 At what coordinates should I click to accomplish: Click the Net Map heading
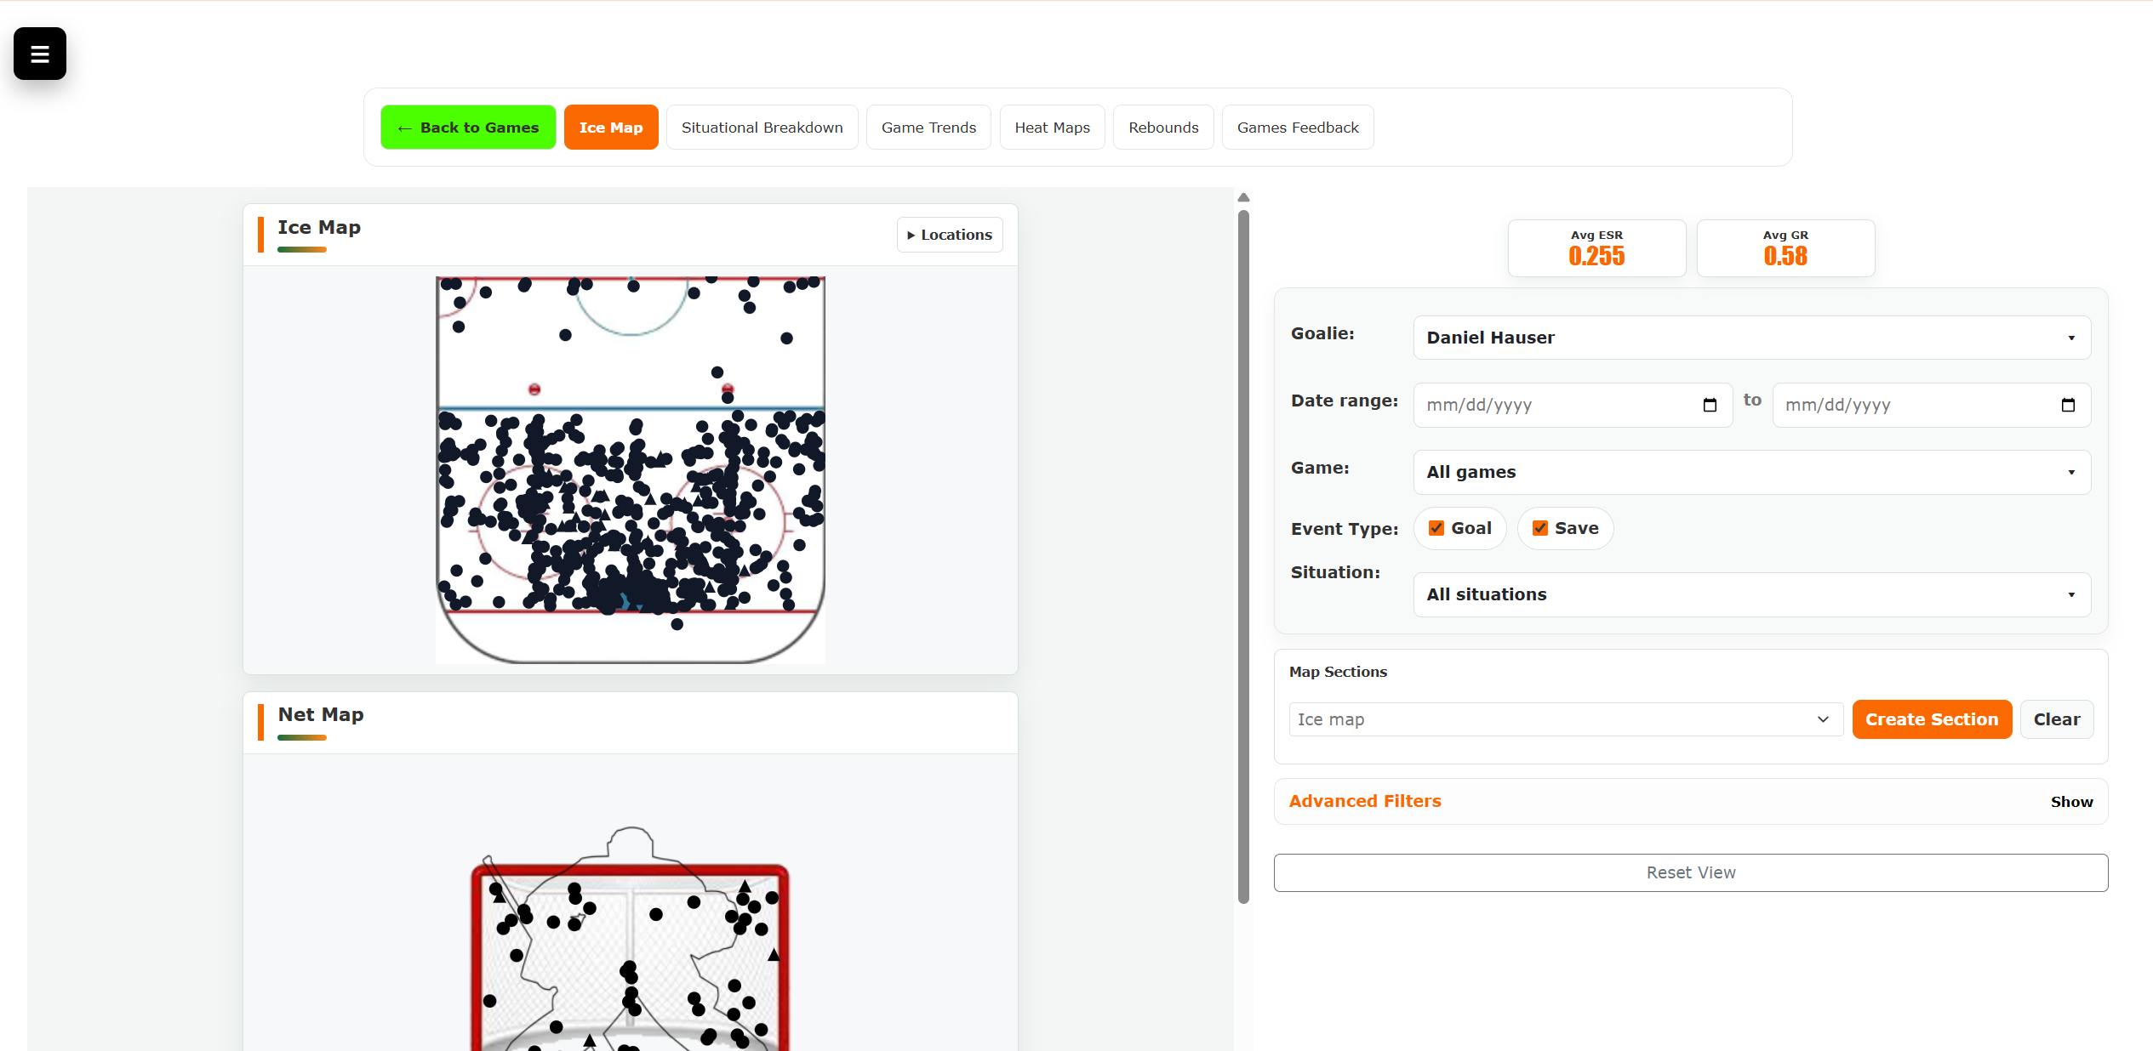[x=321, y=715]
